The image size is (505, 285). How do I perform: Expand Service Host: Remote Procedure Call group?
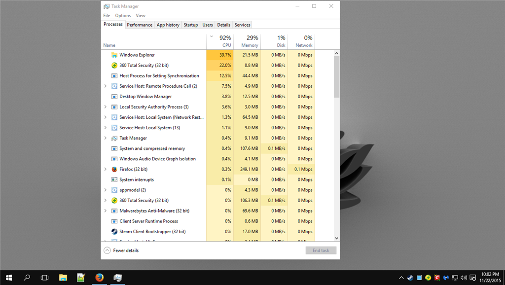tap(106, 86)
